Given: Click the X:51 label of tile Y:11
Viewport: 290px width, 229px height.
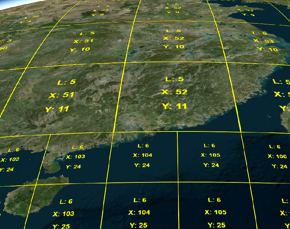Looking at the screenshot, I should pos(62,94).
